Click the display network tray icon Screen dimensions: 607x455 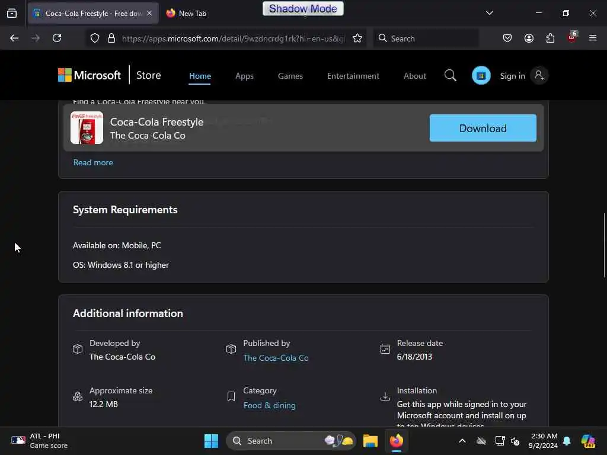pyautogui.click(x=500, y=441)
